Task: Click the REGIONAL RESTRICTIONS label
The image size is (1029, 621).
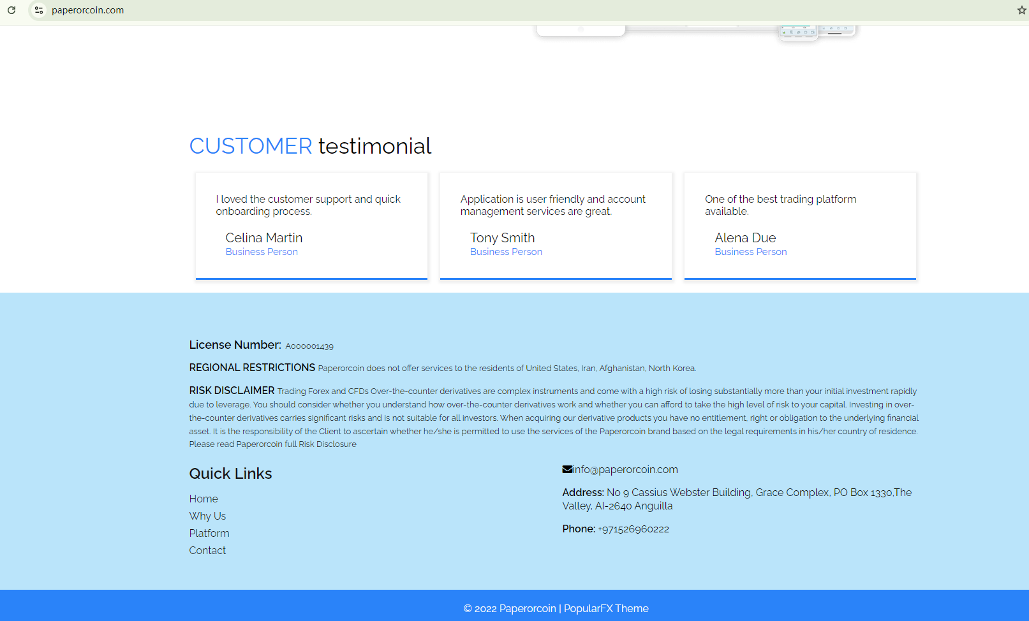Action: pyautogui.click(x=252, y=367)
